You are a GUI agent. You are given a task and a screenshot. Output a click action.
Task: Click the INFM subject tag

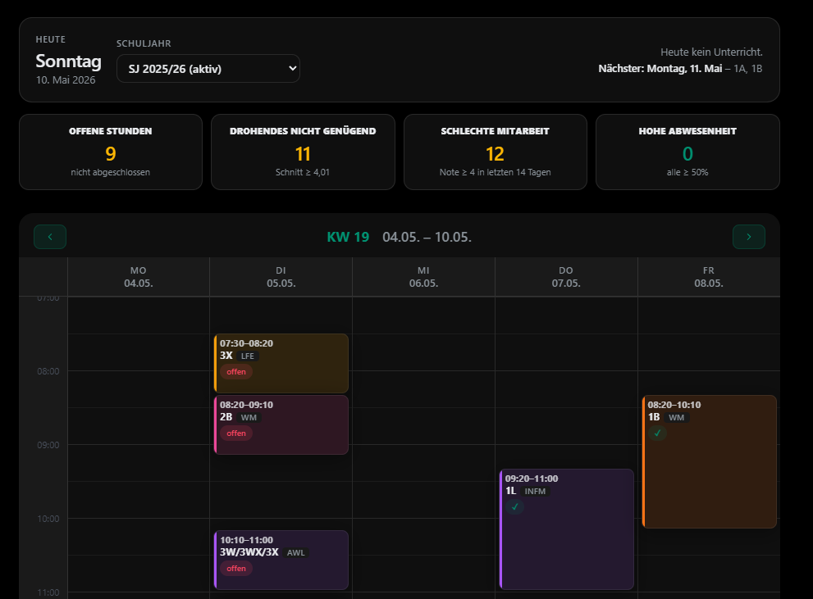(535, 492)
